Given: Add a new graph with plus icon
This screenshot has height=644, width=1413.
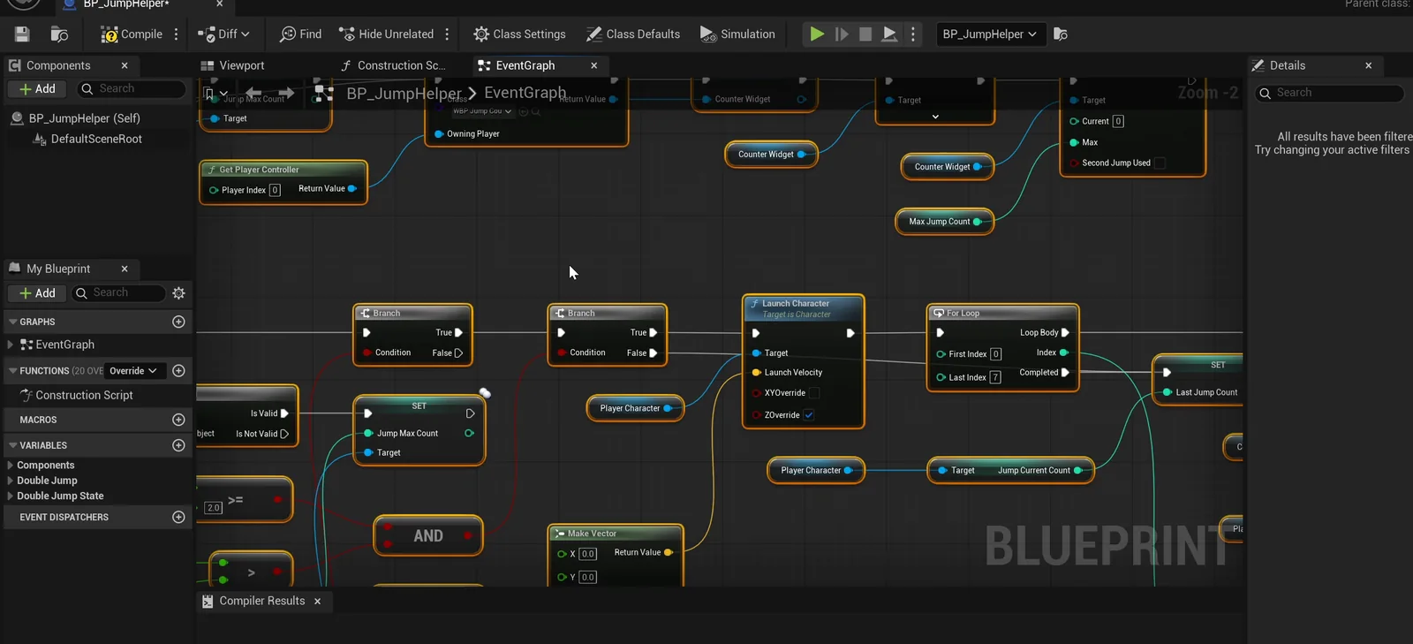Looking at the screenshot, I should point(178,322).
